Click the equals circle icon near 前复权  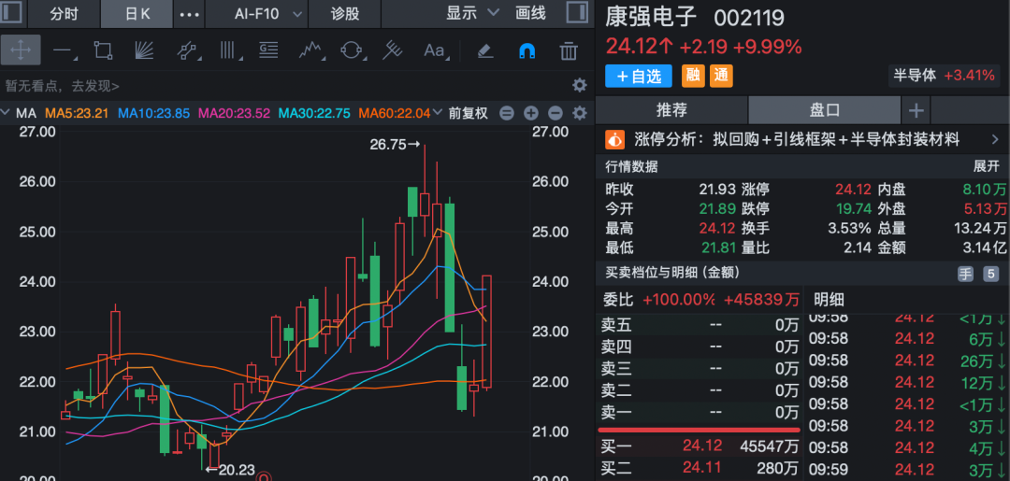507,114
